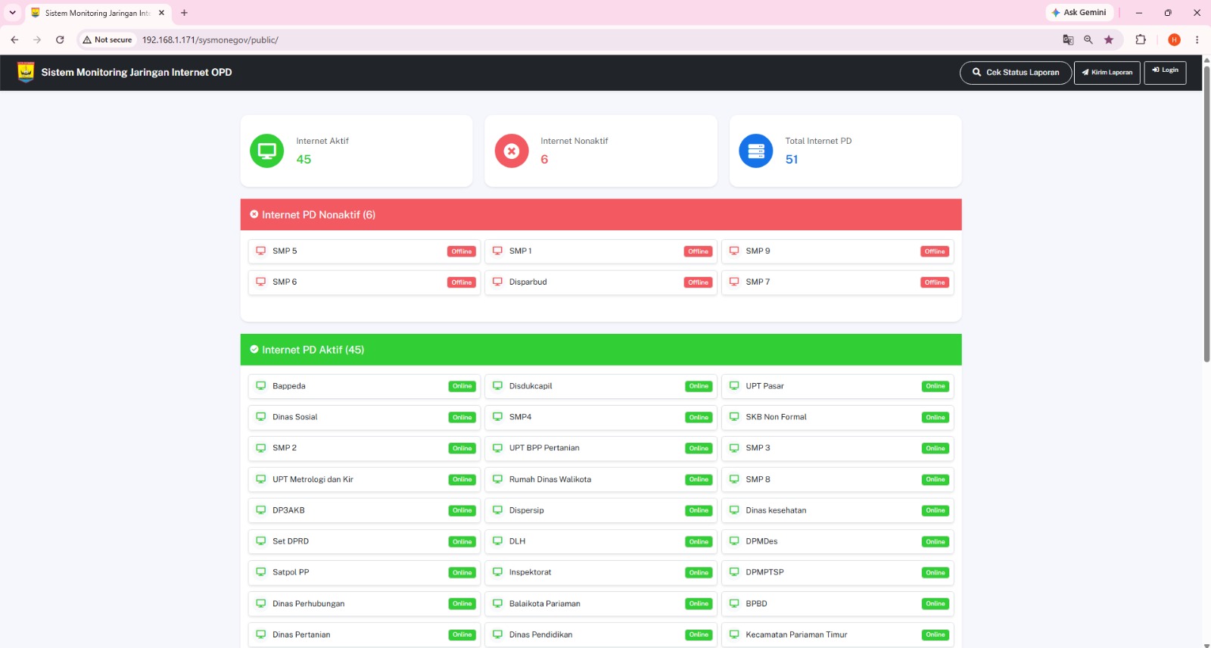
Task: Click the page vertical scrollbar
Action: [1206, 212]
